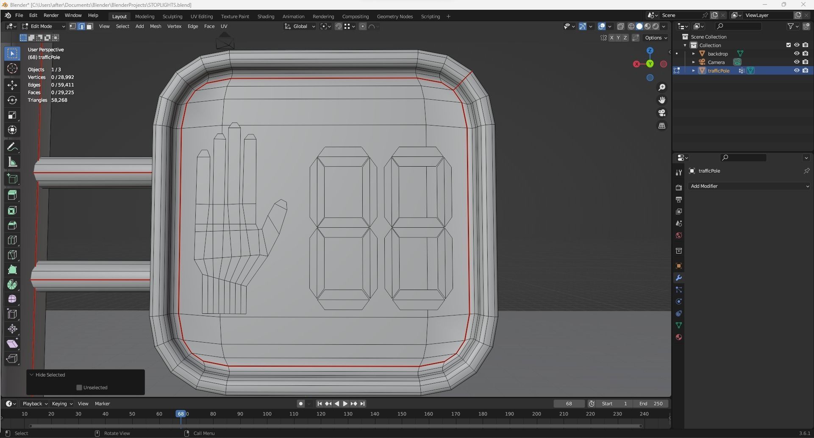Expand the trafficPole tree item

coord(694,71)
